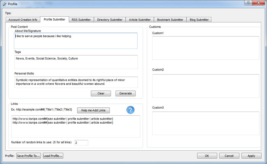Click the second ksnipe.com link line
This screenshot has width=267, height=164.
click(x=63, y=123)
